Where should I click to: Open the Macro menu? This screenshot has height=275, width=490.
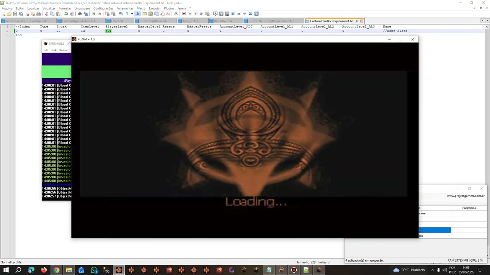(141, 8)
